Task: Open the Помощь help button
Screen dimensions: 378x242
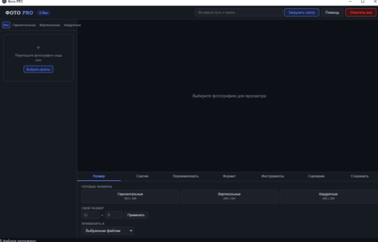Action: pyautogui.click(x=332, y=13)
